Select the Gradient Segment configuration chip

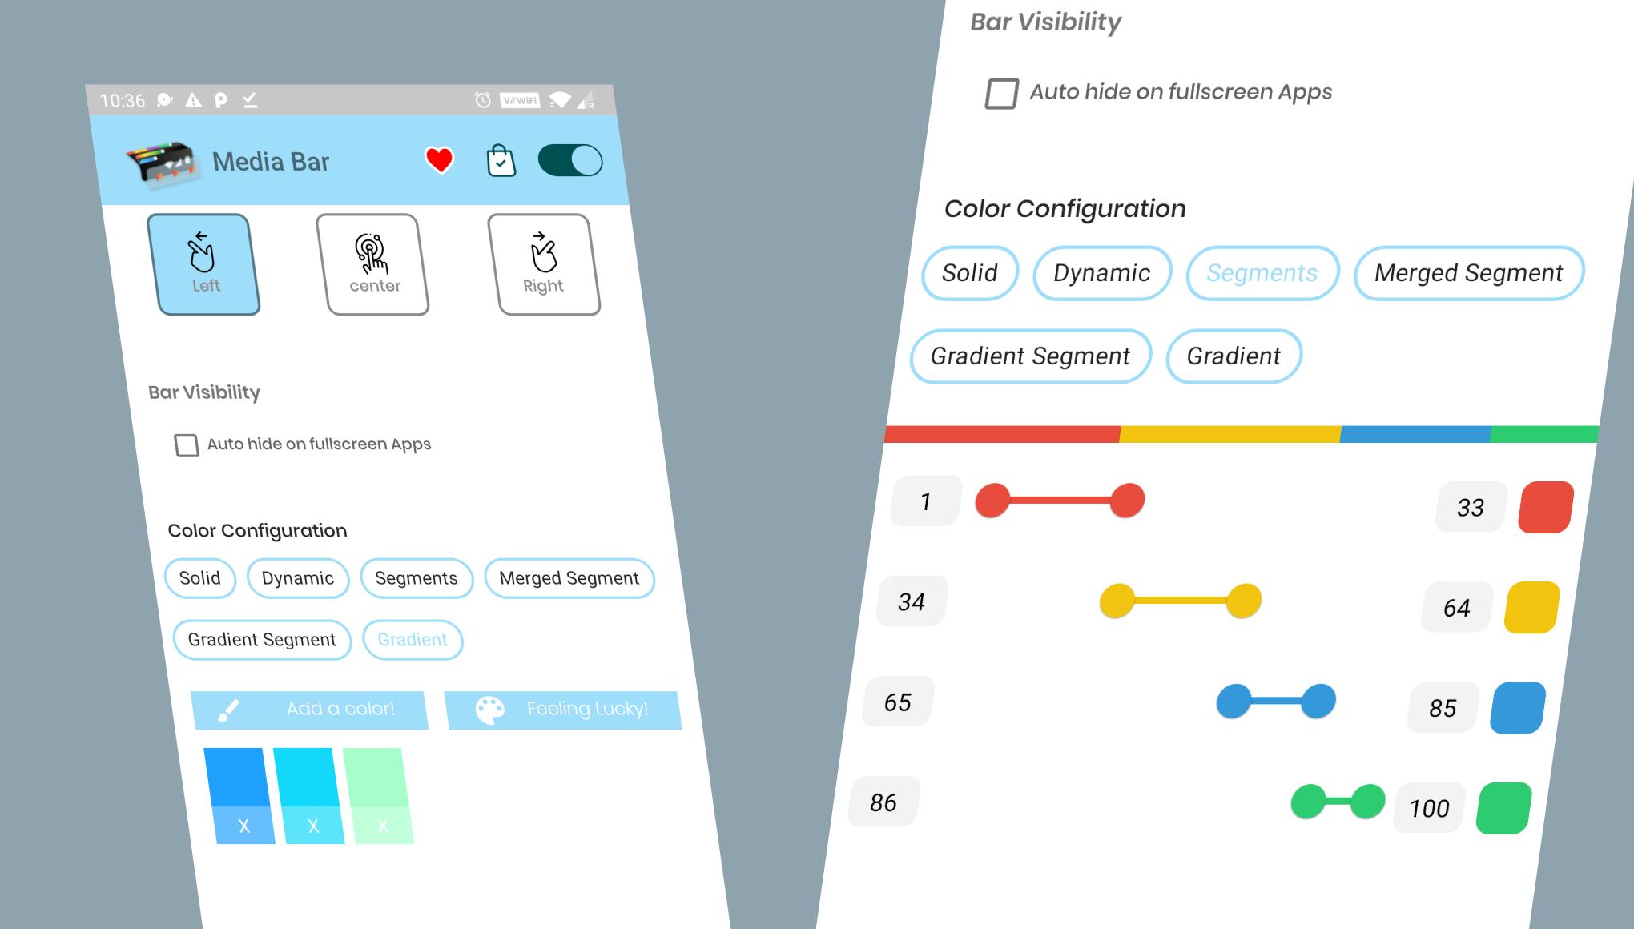coord(261,640)
